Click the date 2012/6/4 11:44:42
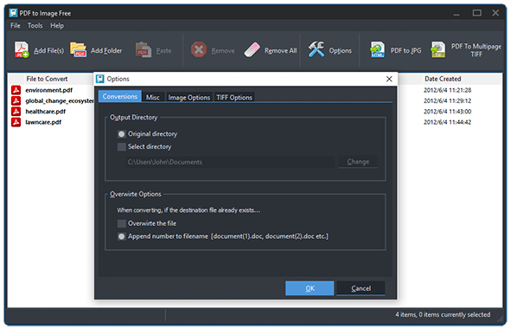 [447, 122]
